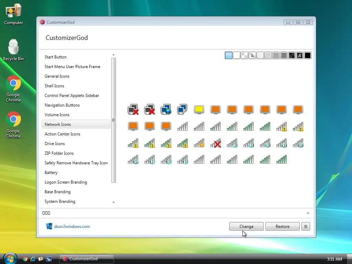
Task: Select Start Menu User Picture Frame
Action: 76,67
